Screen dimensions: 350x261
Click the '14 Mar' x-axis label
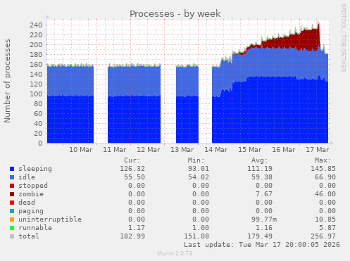pyautogui.click(x=216, y=150)
